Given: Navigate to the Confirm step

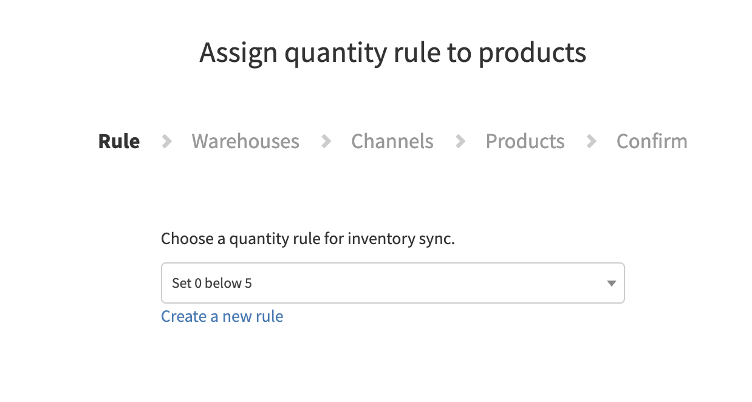Looking at the screenshot, I should 652,141.
